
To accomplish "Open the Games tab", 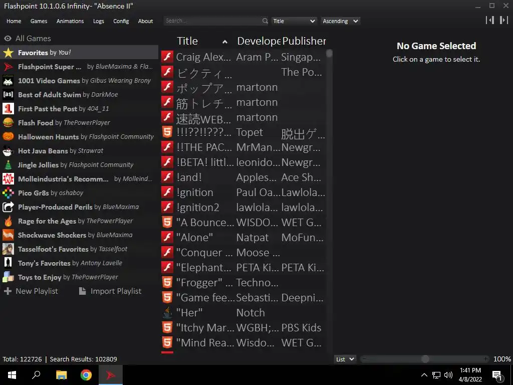I will (x=39, y=21).
